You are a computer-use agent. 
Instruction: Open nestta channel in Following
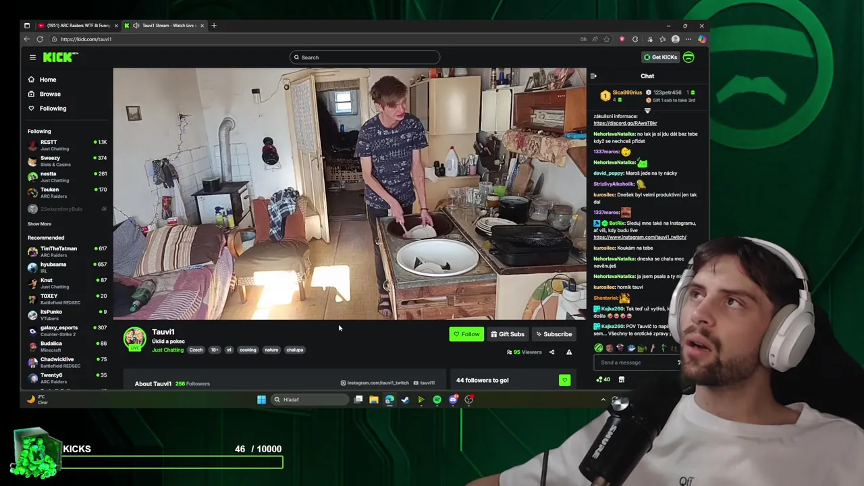[67, 177]
